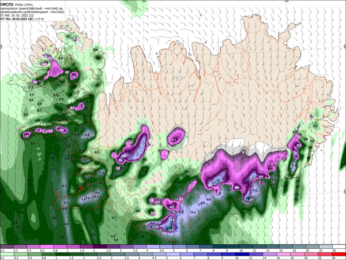Click the 12.6 precipitation value on the map
Image resolution: width=346 pixels, height=260 pixels.
click(171, 230)
